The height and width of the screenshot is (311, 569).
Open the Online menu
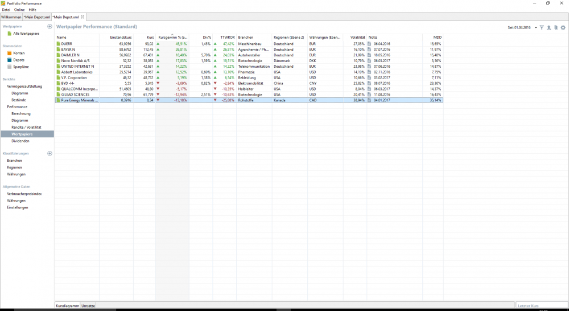point(19,10)
